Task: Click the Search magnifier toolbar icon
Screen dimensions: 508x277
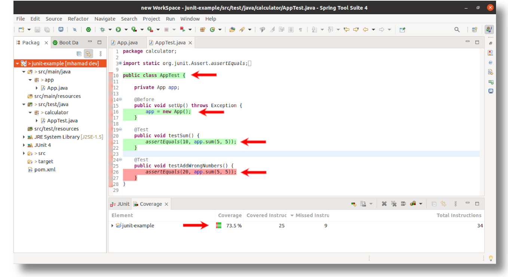Action: tap(457, 29)
